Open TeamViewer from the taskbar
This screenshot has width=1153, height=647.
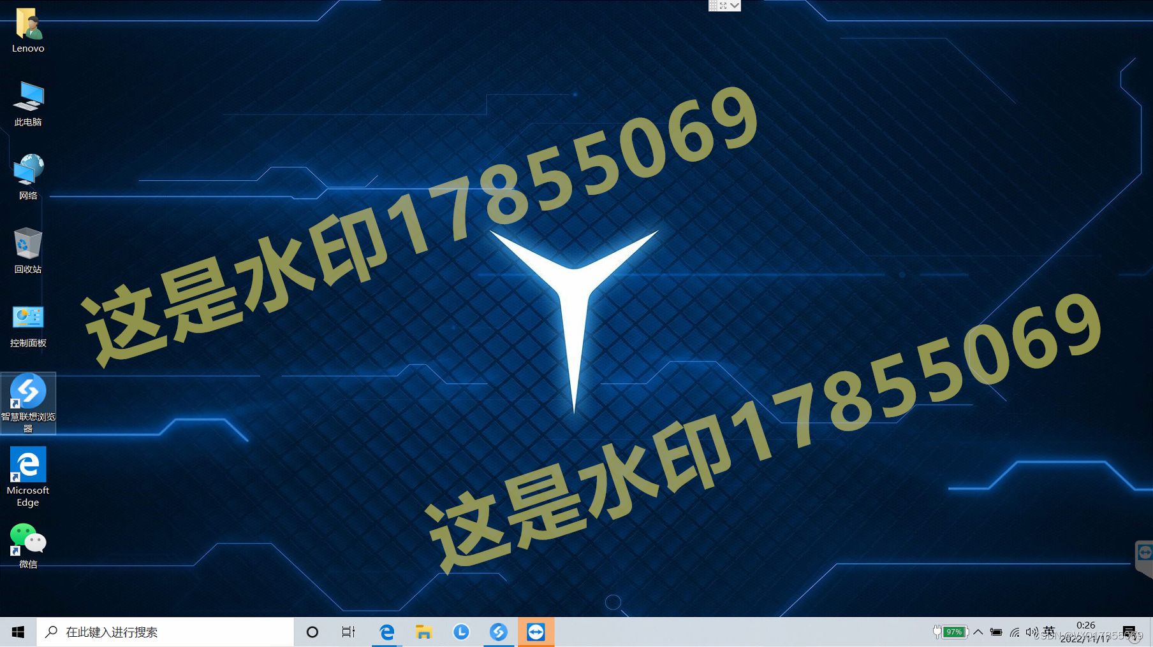536,632
